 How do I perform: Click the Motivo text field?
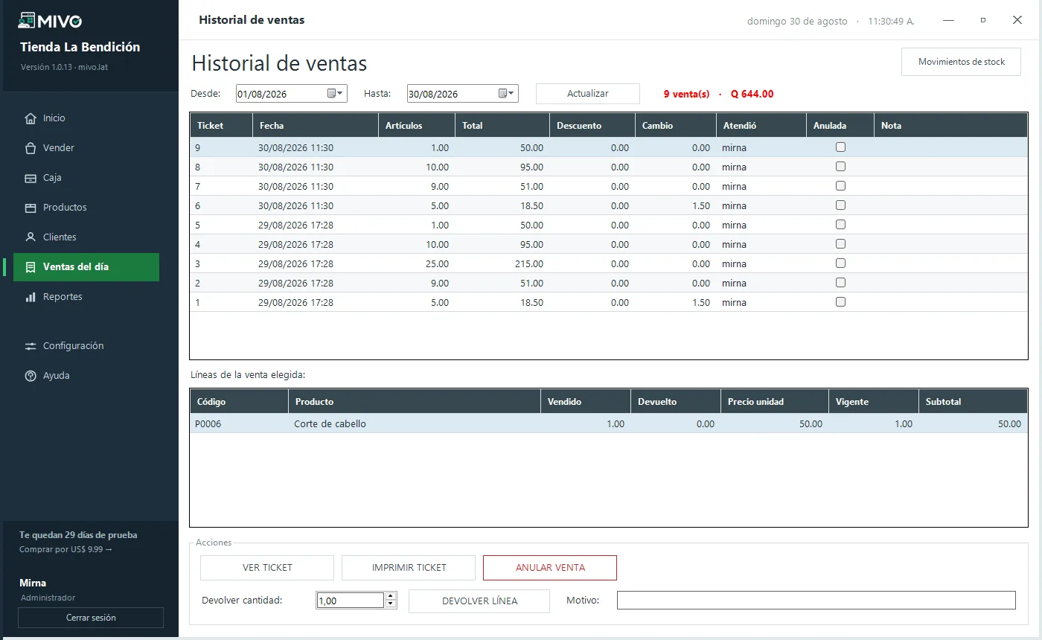tap(816, 601)
